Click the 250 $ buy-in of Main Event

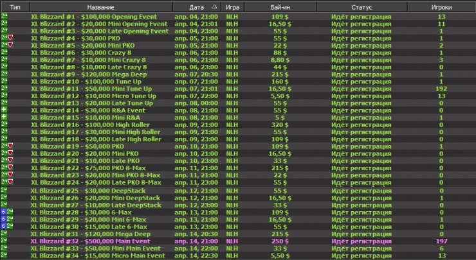click(x=280, y=241)
